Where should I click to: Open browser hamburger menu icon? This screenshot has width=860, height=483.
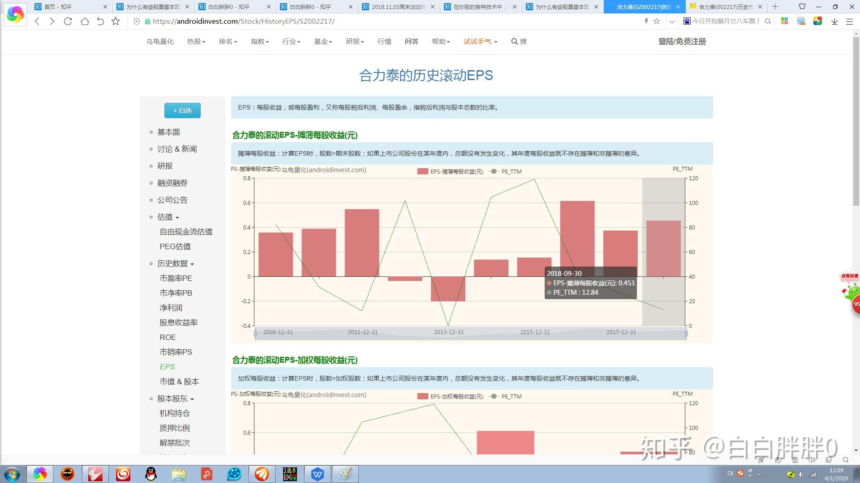click(x=849, y=21)
